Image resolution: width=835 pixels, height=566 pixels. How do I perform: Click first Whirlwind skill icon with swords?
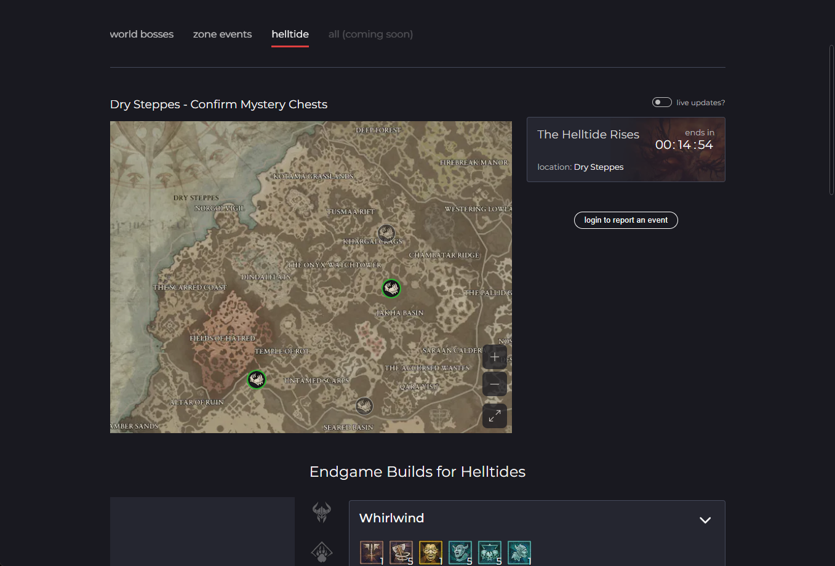coord(372,552)
